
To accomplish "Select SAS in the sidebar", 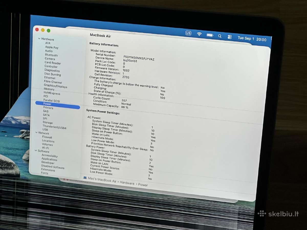I will 46,111.
